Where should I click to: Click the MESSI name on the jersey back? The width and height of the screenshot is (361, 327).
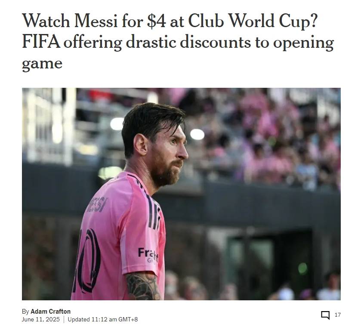(97, 204)
